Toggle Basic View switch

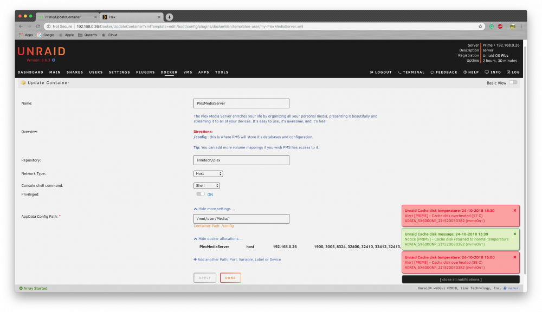pyautogui.click(x=513, y=82)
